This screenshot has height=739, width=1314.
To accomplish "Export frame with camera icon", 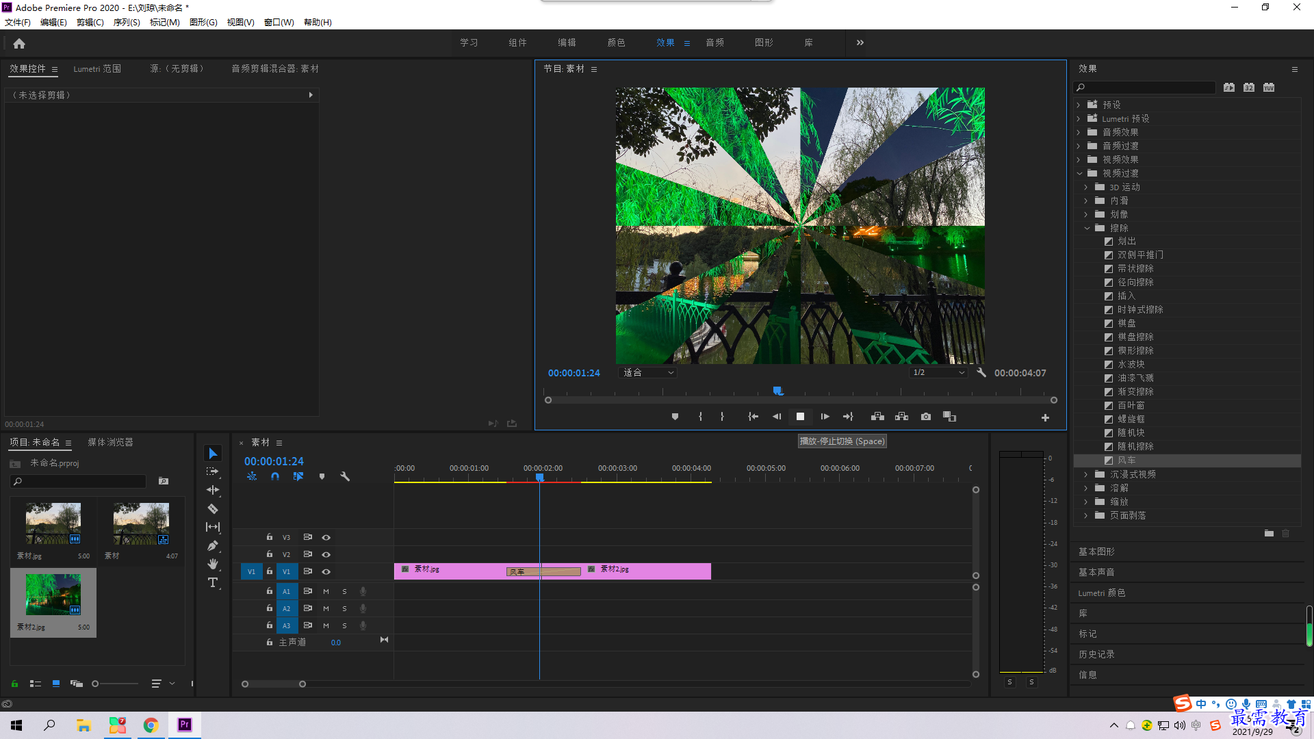I will coord(926,417).
